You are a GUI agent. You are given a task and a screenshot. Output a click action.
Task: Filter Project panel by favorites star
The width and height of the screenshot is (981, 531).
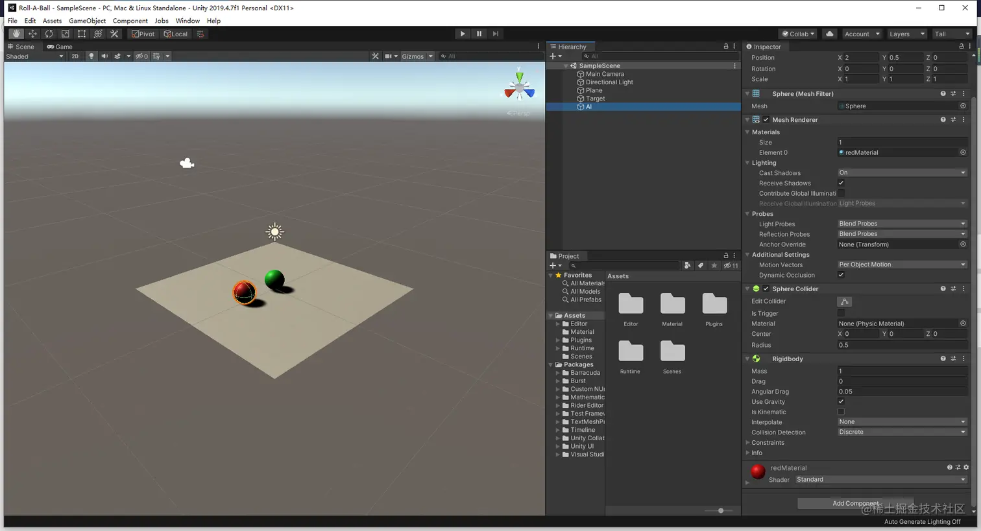pyautogui.click(x=714, y=265)
